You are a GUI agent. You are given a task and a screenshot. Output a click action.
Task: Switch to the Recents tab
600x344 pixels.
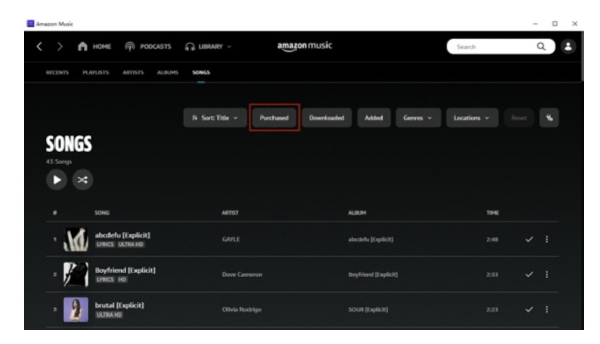58,73
